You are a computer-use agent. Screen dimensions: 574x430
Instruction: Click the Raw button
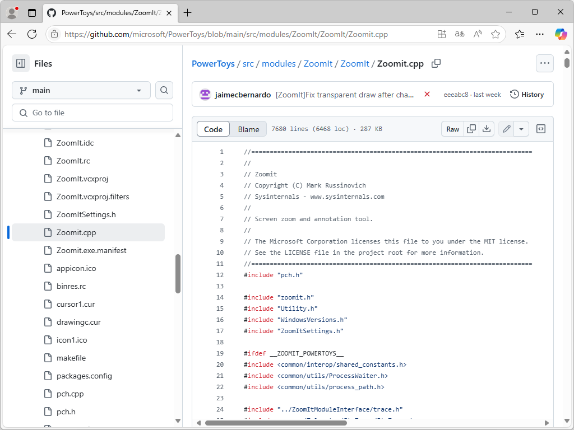452,129
